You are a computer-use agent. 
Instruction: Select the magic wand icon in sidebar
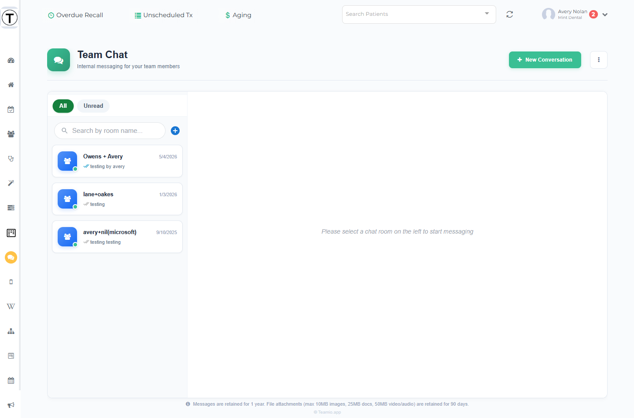pyautogui.click(x=11, y=183)
